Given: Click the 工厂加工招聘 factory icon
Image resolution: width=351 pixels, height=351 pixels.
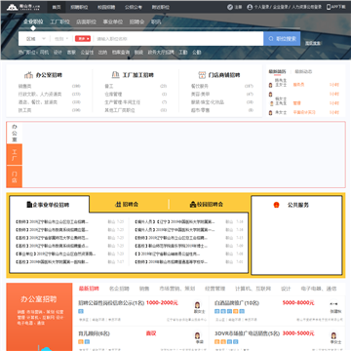Looking at the screenshot, I should [115, 75].
